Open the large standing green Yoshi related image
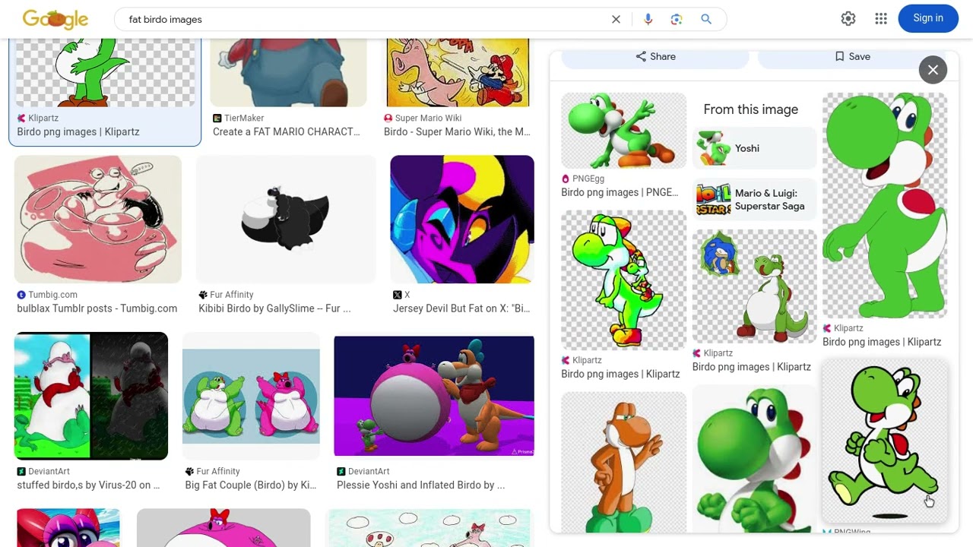This screenshot has height=547, width=973. 885,205
